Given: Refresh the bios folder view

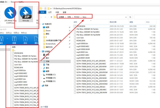Looking at the screenshot, I should [130, 17].
